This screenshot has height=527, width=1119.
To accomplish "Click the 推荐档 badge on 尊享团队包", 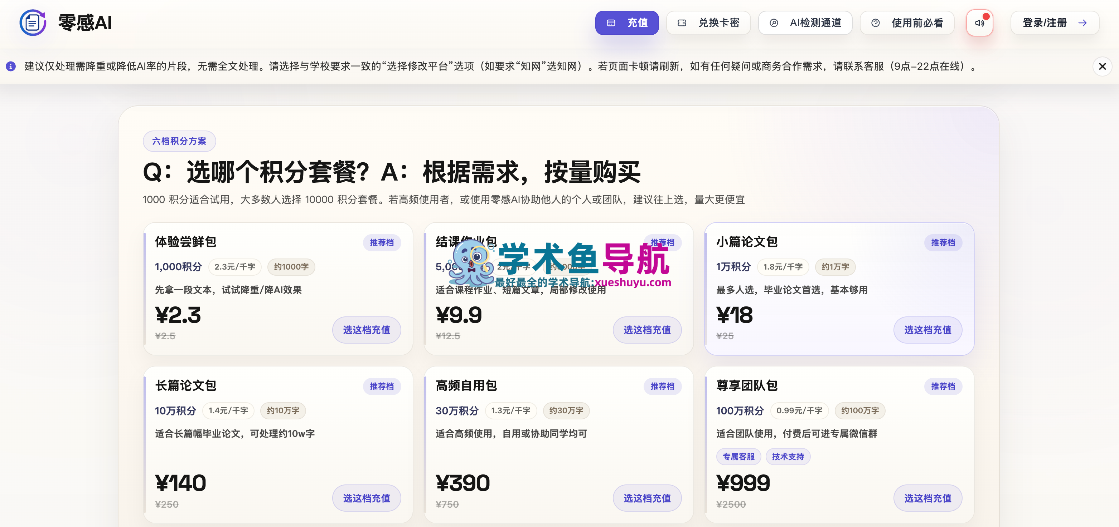I will tap(943, 386).
